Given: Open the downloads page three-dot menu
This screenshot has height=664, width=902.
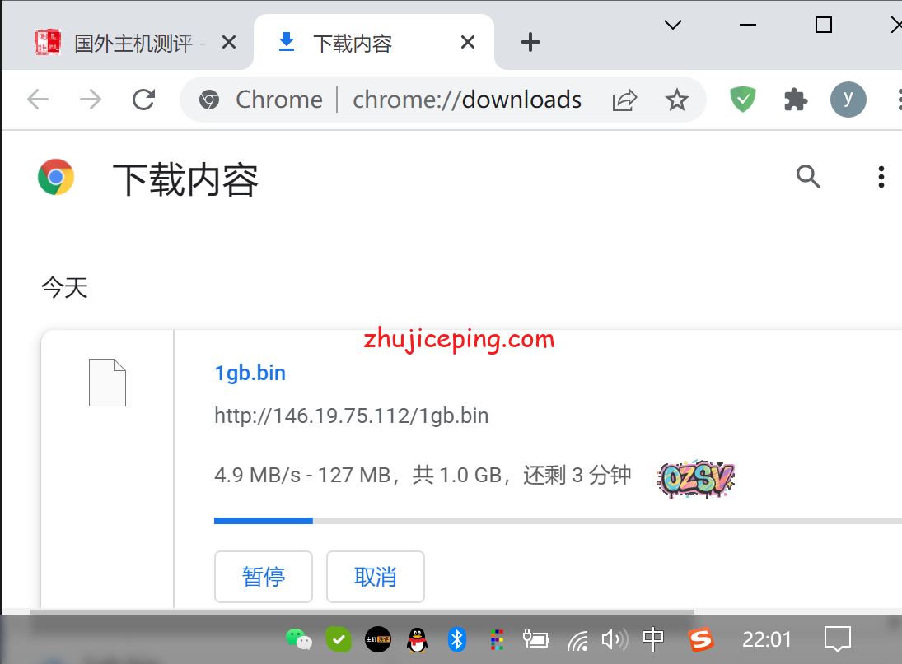Looking at the screenshot, I should pos(881,176).
